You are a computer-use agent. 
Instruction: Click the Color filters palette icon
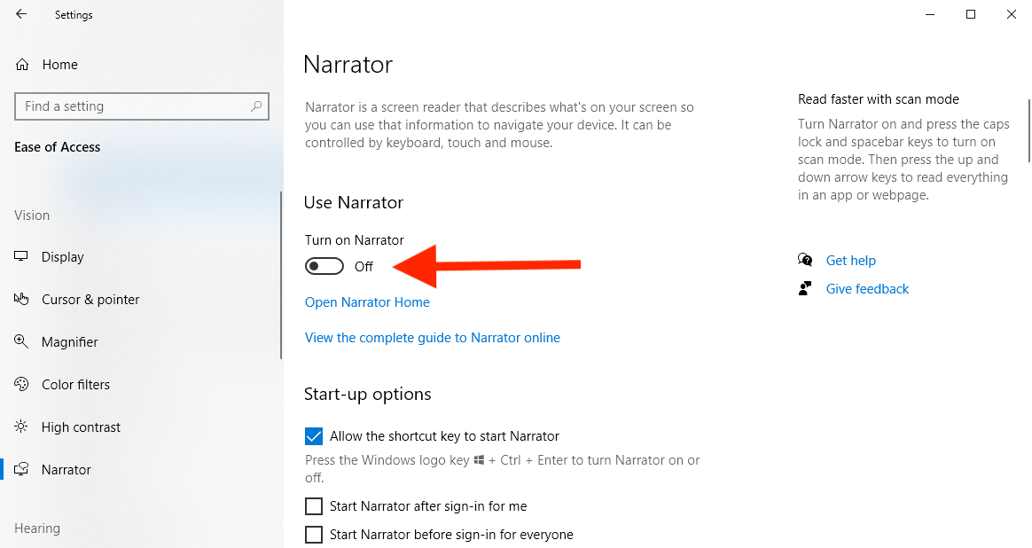pyautogui.click(x=21, y=384)
